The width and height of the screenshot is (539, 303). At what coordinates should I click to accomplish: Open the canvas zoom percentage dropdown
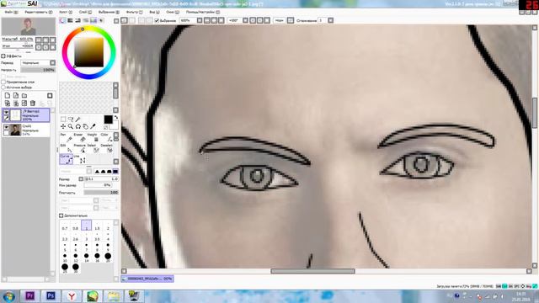pyautogui.click(x=200, y=20)
